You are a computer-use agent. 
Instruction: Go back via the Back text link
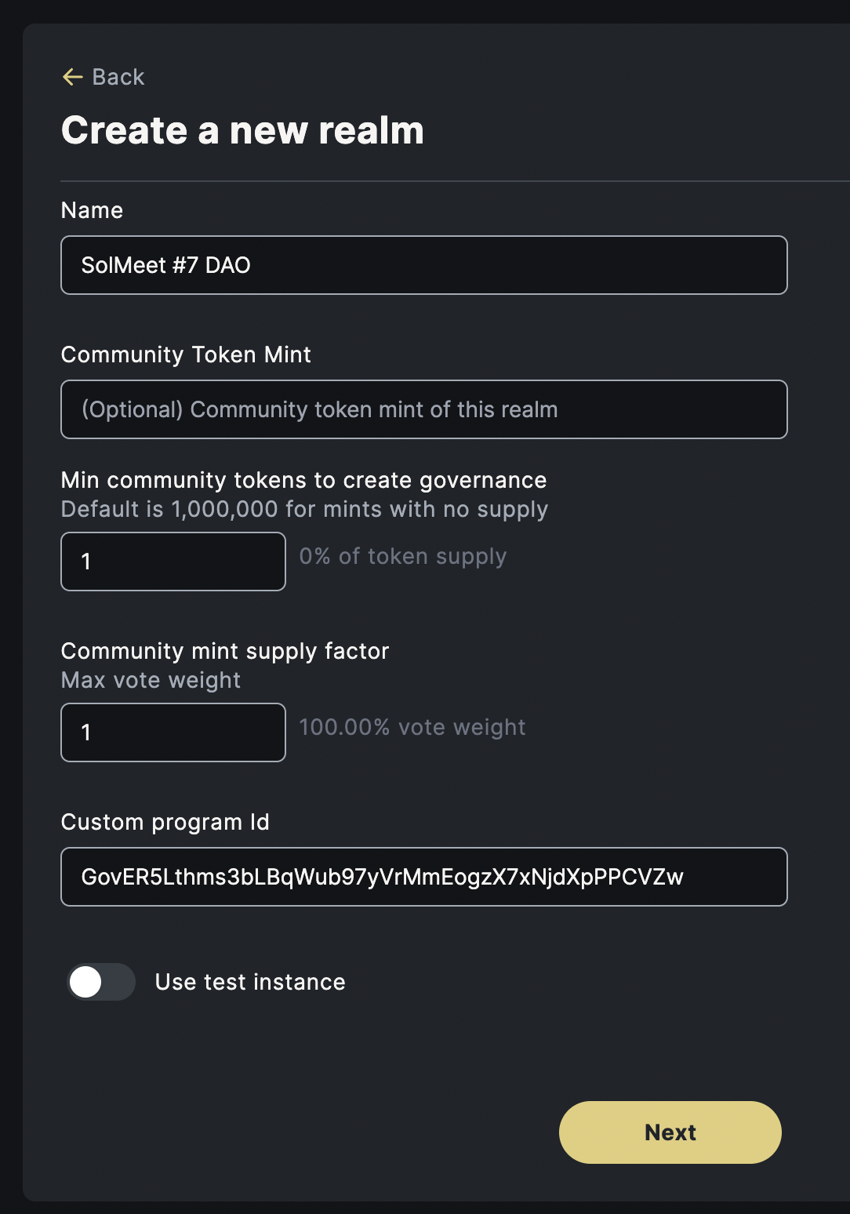click(x=118, y=77)
